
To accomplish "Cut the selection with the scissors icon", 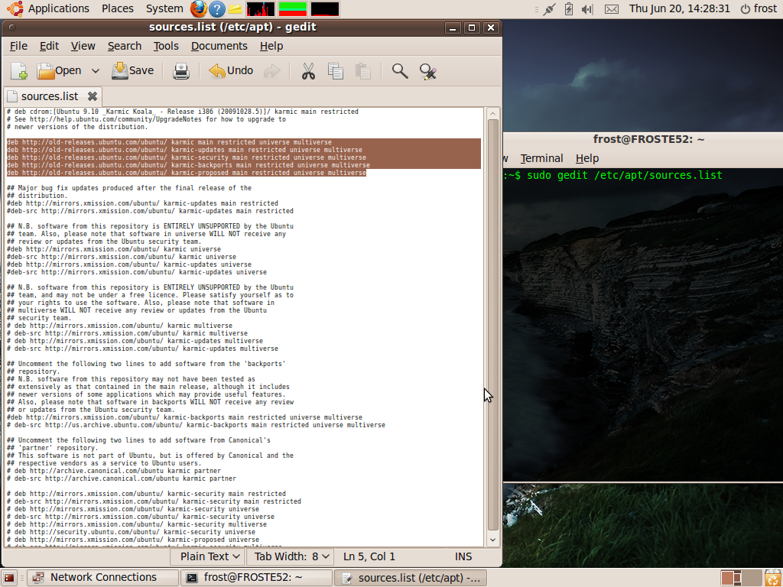I will (308, 71).
